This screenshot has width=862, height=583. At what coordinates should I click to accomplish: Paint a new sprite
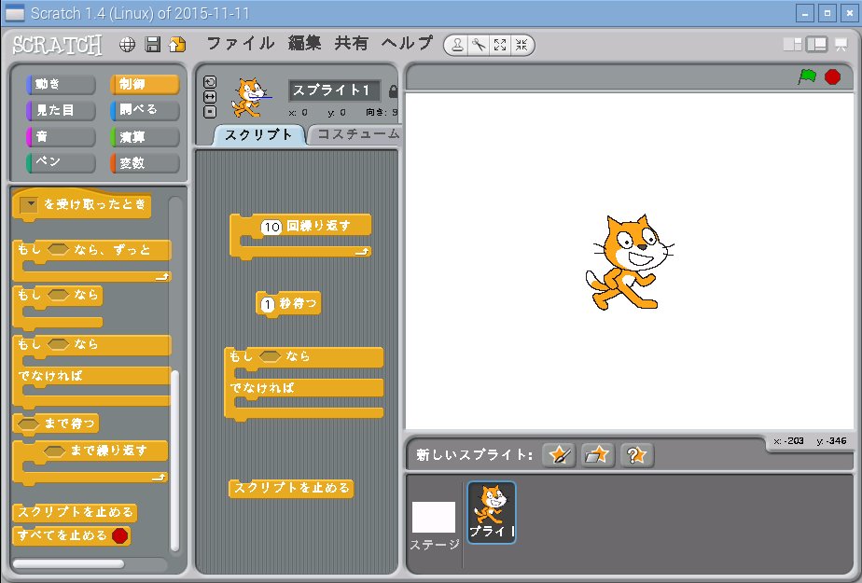point(559,455)
